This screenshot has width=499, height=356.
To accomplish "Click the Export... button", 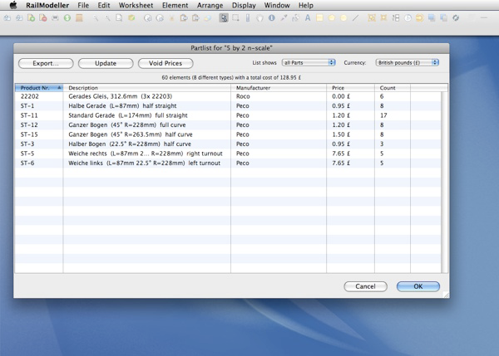I will point(46,63).
